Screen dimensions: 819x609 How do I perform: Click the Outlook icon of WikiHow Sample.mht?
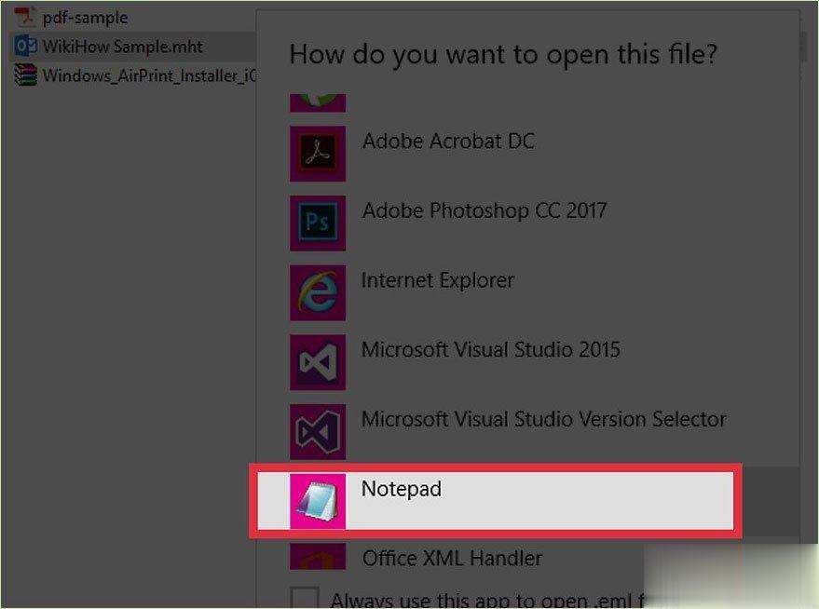pos(25,46)
